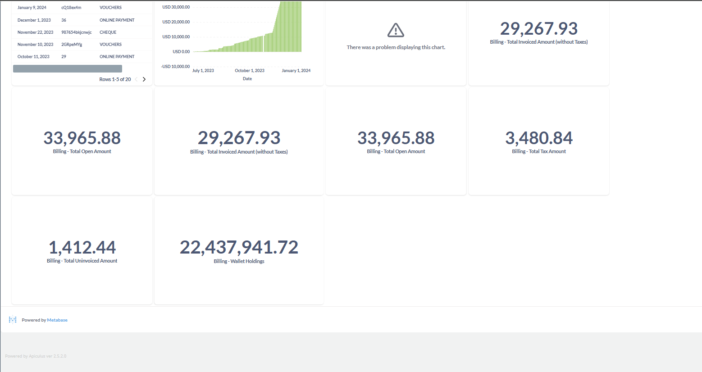Click the 'Powered by Apiculus' footer text
Viewport: 702px width, 372px height.
click(36, 356)
